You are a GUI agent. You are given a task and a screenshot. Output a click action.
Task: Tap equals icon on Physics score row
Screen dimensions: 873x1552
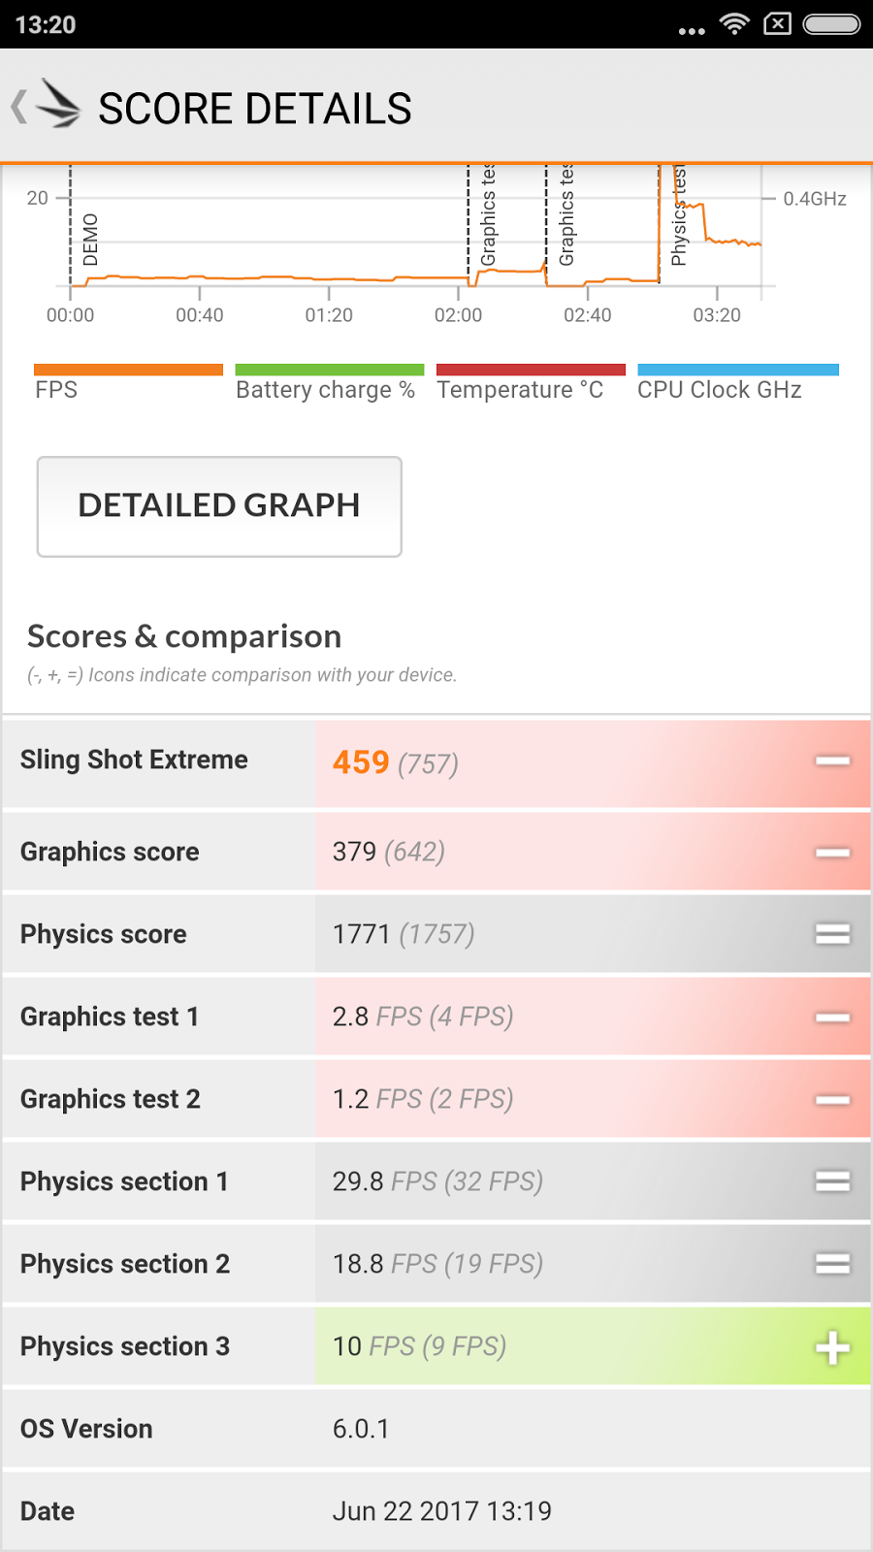click(832, 934)
